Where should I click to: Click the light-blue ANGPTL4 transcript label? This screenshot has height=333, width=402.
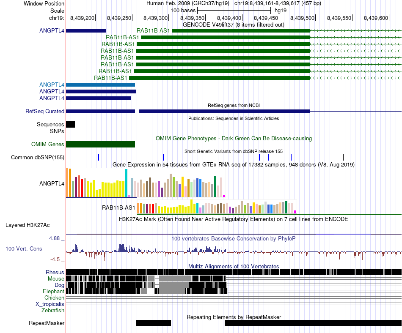pyautogui.click(x=52, y=85)
